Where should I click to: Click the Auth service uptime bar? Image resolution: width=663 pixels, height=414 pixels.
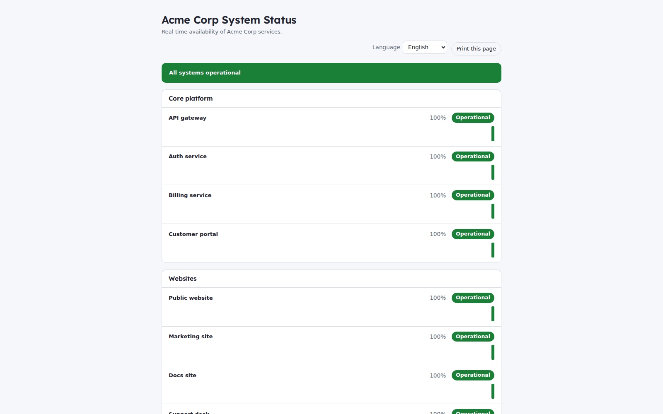click(x=493, y=172)
